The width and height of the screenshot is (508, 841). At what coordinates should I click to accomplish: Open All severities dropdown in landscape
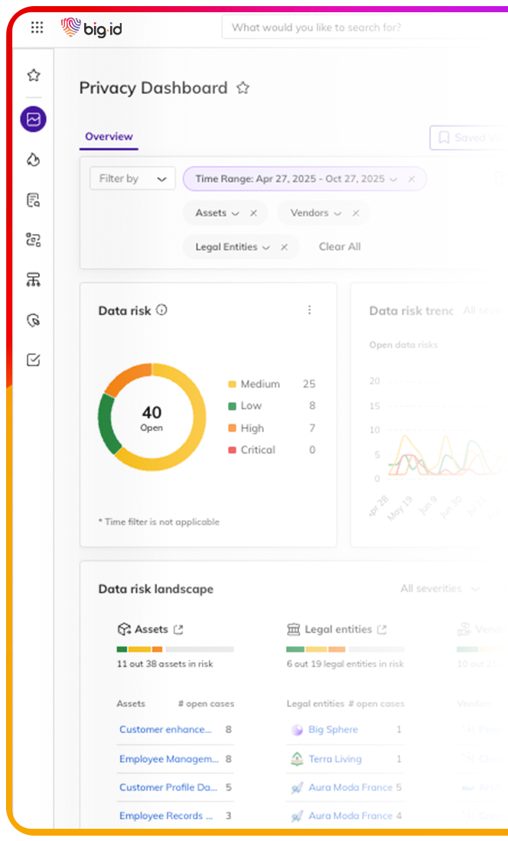tap(440, 589)
